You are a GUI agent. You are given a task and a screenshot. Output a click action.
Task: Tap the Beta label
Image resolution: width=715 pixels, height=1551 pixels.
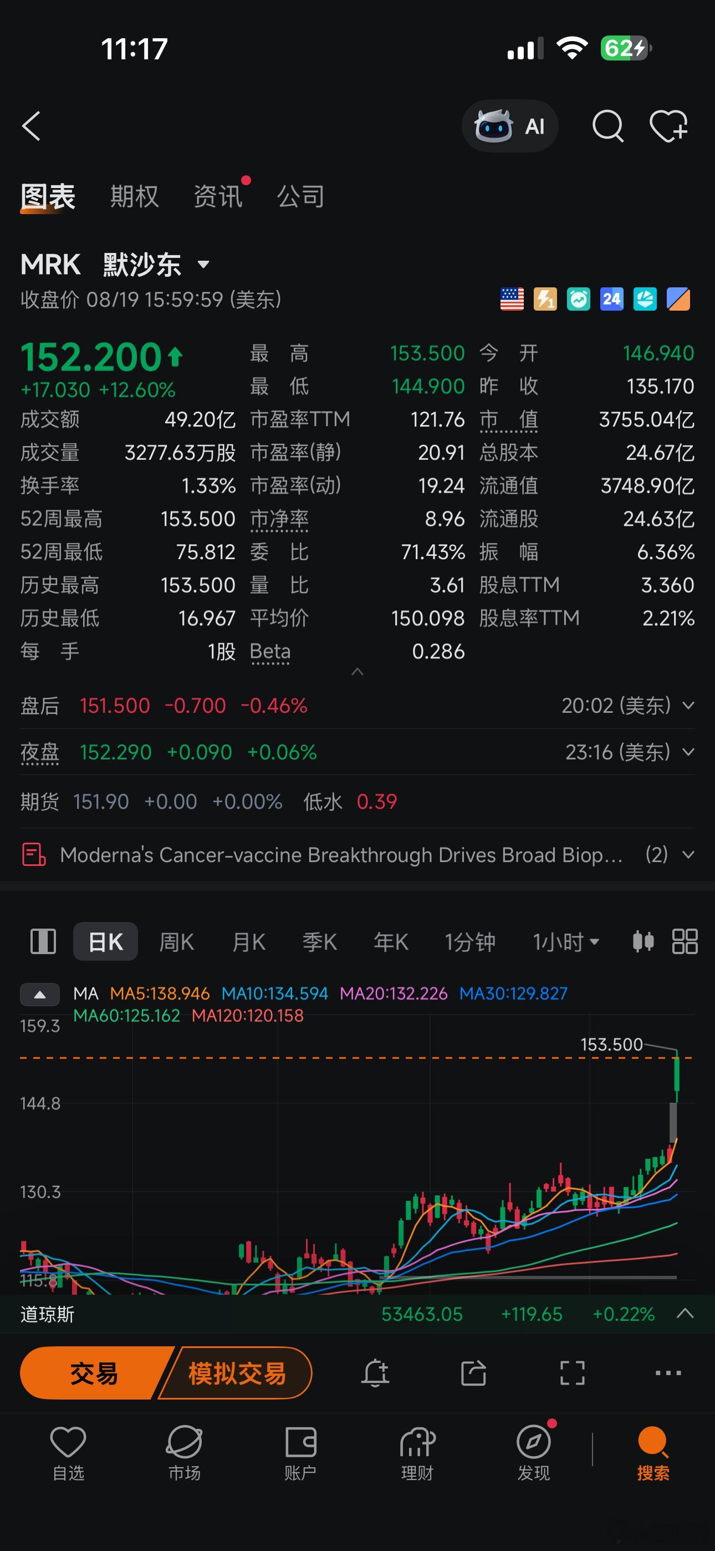[x=270, y=651]
